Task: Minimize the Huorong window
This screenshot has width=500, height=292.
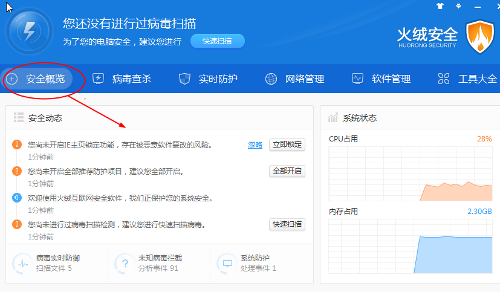Action: tap(478, 7)
